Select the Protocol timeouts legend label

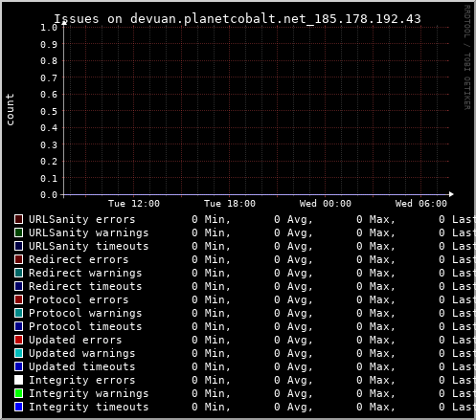pos(85,326)
